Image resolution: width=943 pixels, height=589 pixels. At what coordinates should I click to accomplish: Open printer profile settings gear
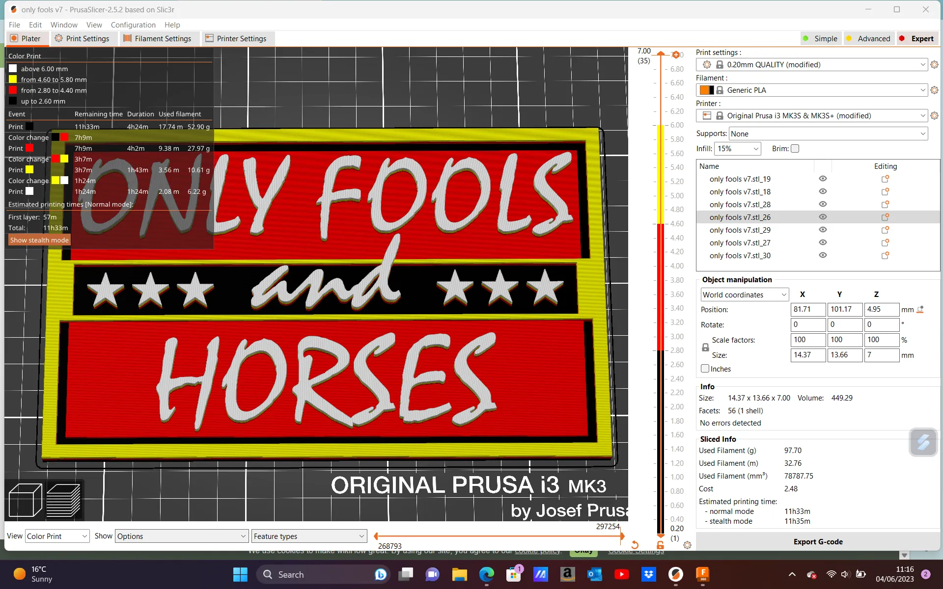click(x=934, y=115)
